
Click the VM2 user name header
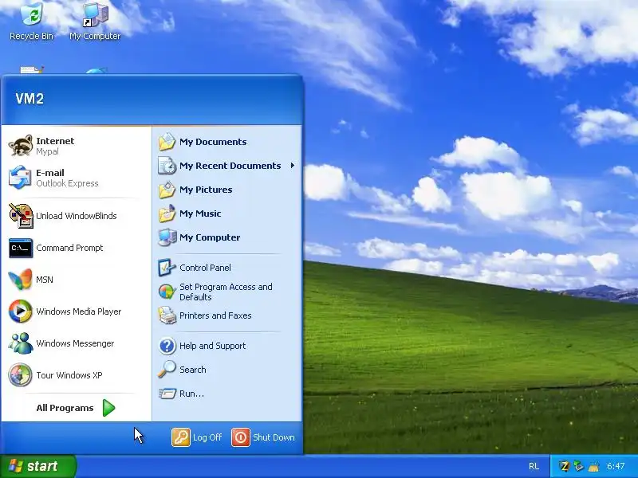(30, 99)
